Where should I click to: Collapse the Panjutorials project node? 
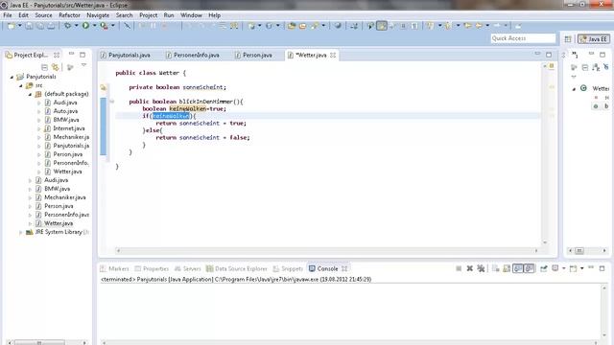click(x=12, y=77)
